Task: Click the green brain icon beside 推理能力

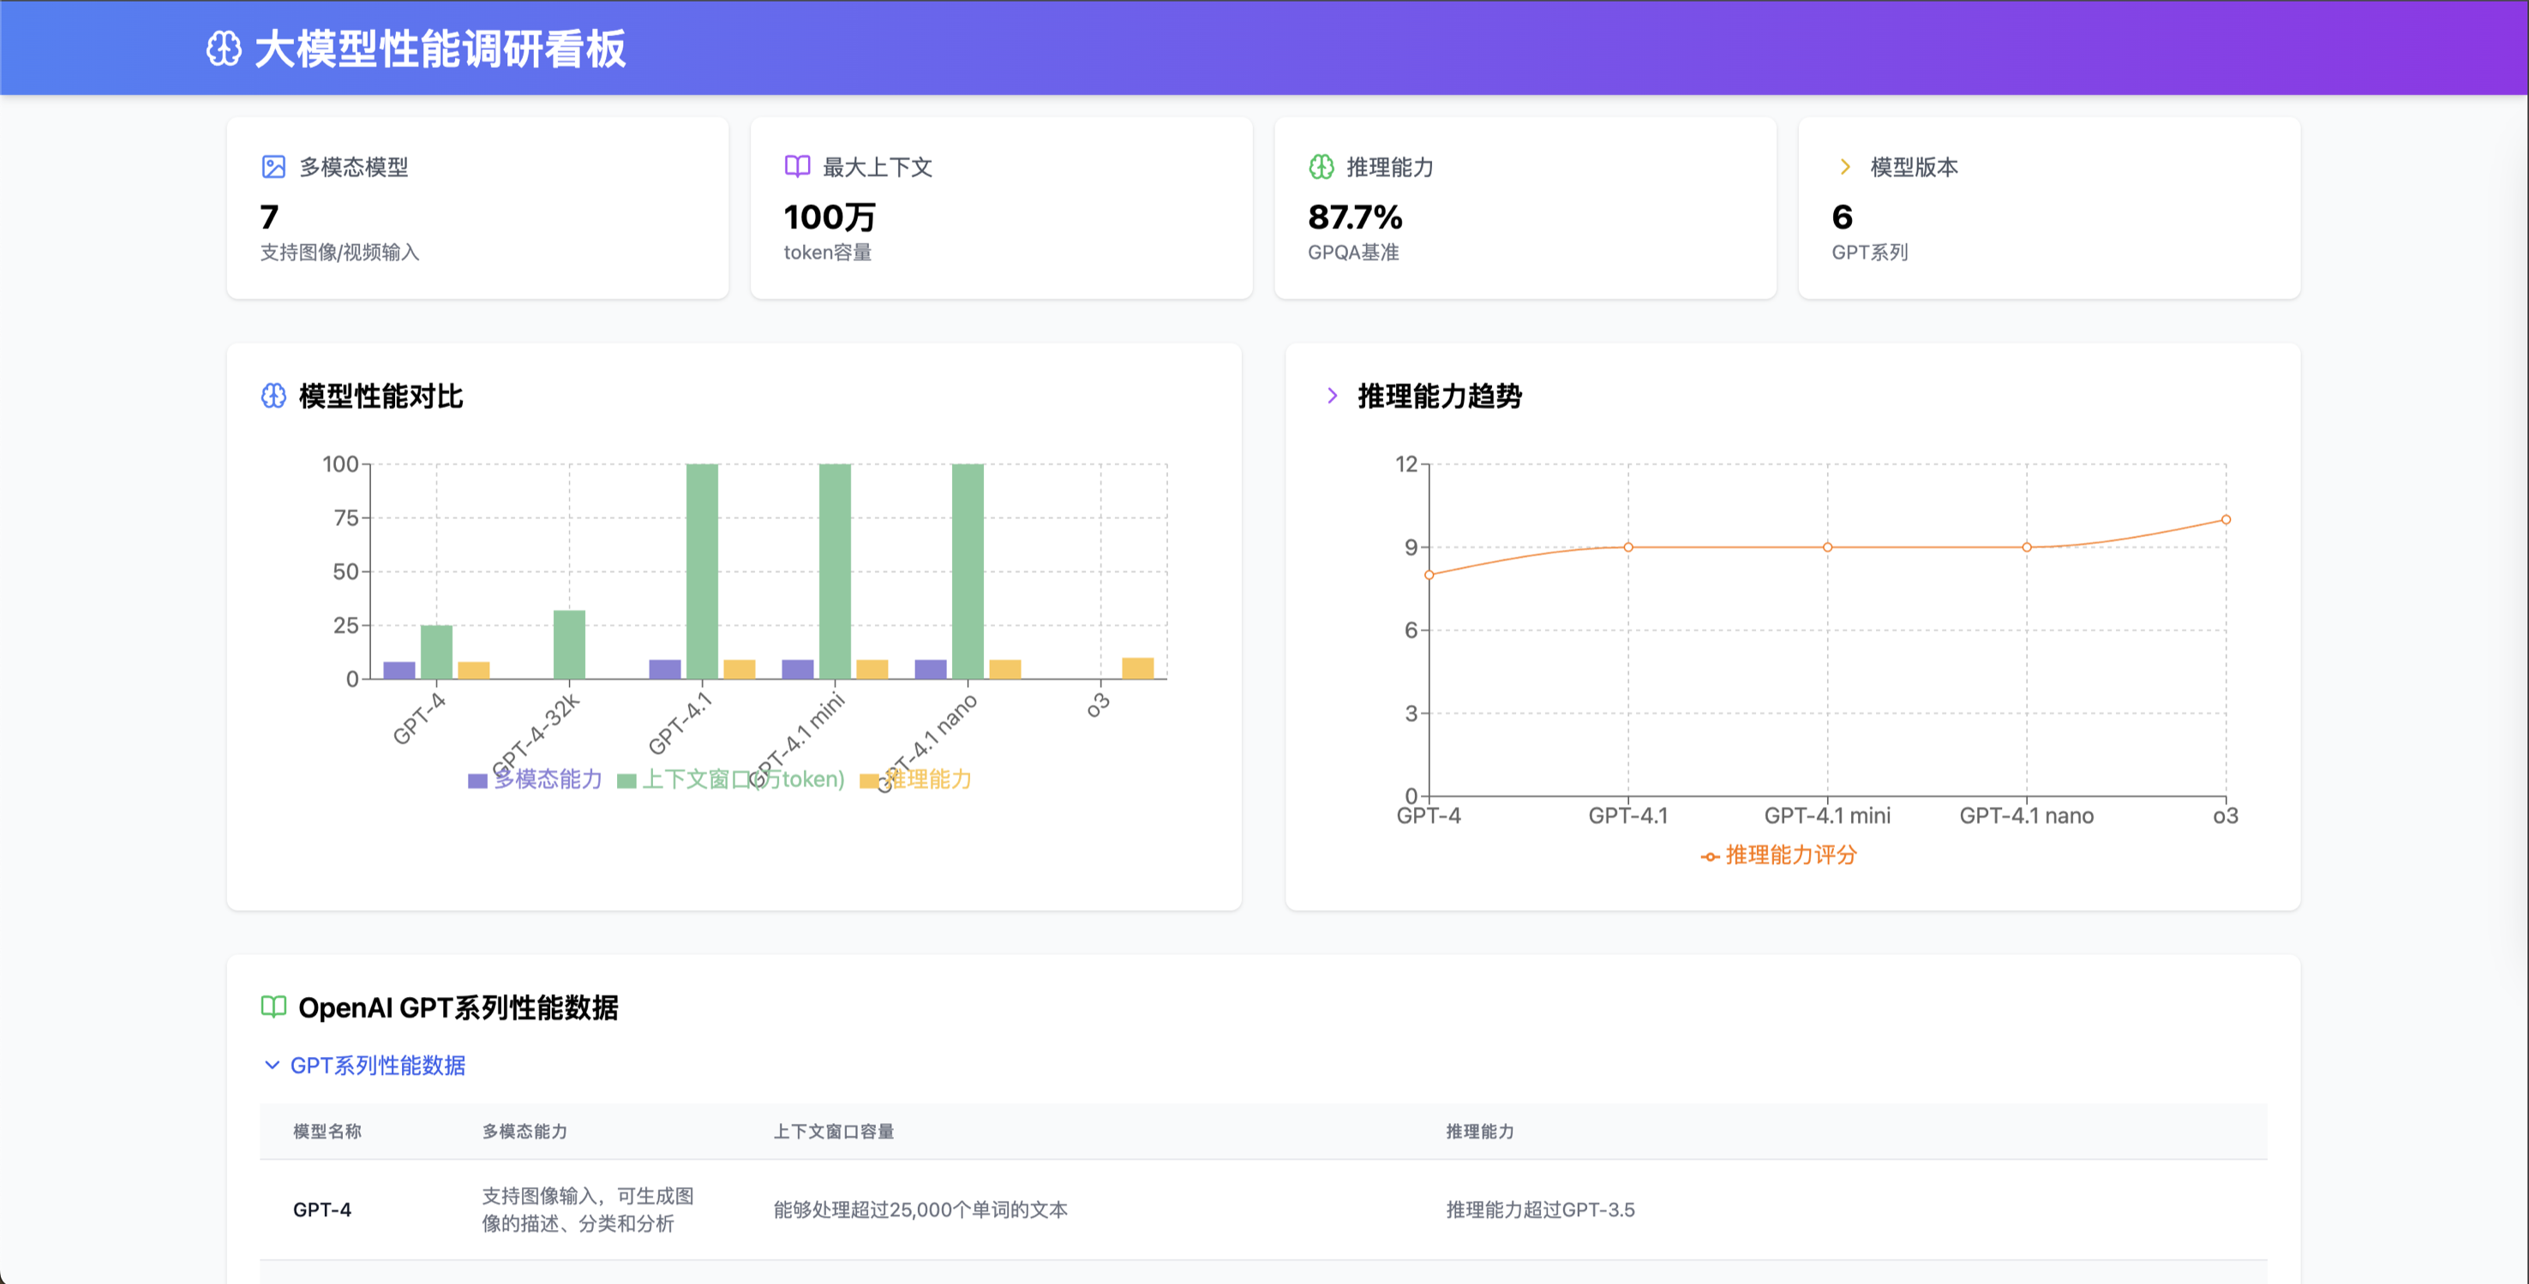Action: click(x=1321, y=167)
